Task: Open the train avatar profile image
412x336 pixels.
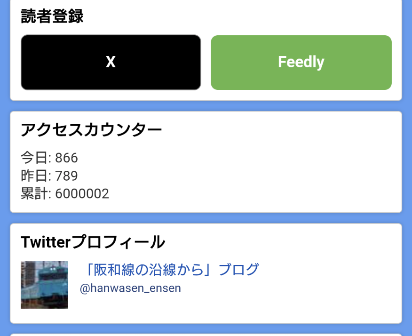Action: coord(44,285)
